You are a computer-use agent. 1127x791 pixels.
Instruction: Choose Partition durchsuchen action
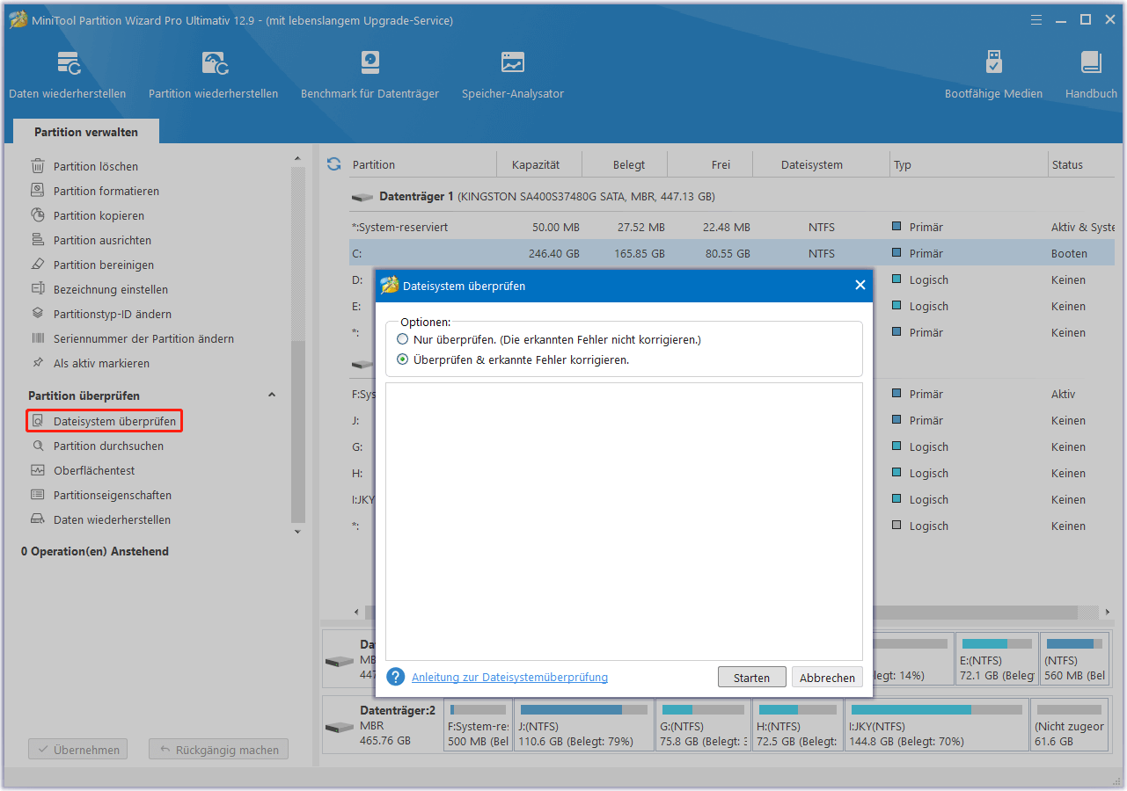tap(108, 446)
